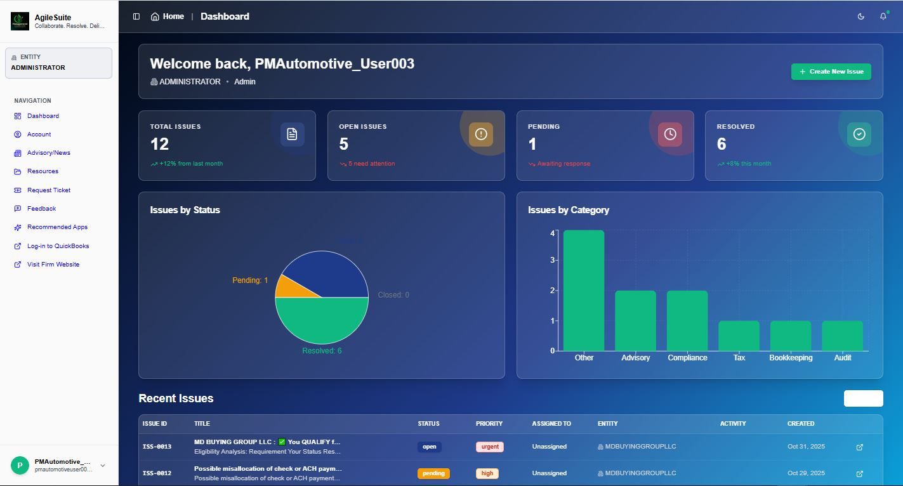Click the pending status badge
Image resolution: width=903 pixels, height=486 pixels.
point(433,473)
